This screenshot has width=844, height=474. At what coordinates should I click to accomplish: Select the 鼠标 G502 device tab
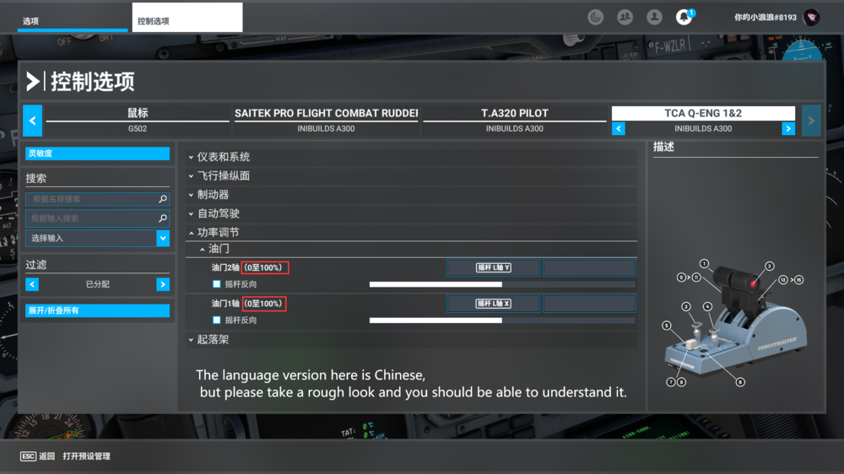(x=138, y=113)
